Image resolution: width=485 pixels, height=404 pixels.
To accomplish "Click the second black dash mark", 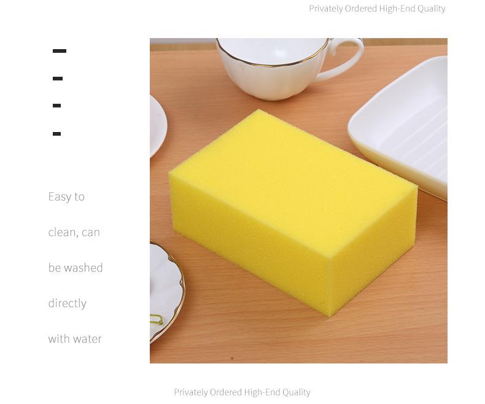I will coord(58,79).
